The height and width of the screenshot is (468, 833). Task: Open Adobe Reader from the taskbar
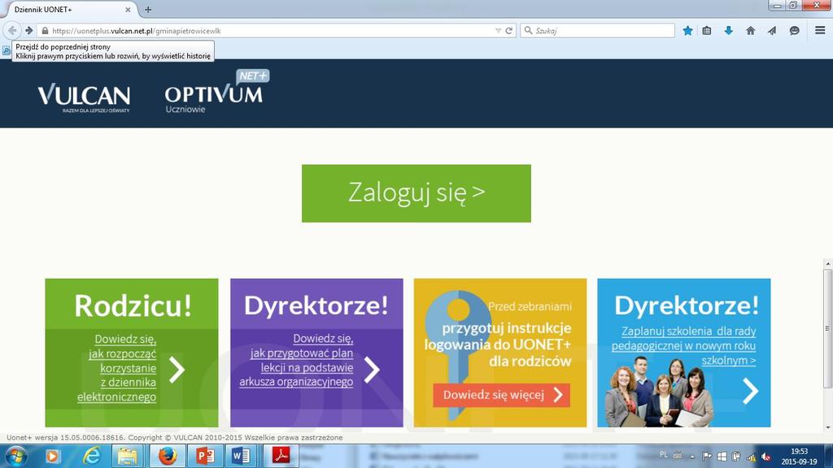(x=281, y=457)
